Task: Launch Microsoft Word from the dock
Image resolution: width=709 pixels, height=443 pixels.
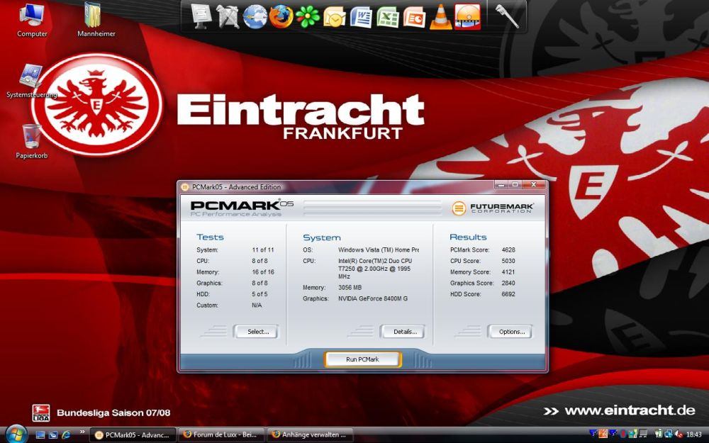Action: point(361,17)
